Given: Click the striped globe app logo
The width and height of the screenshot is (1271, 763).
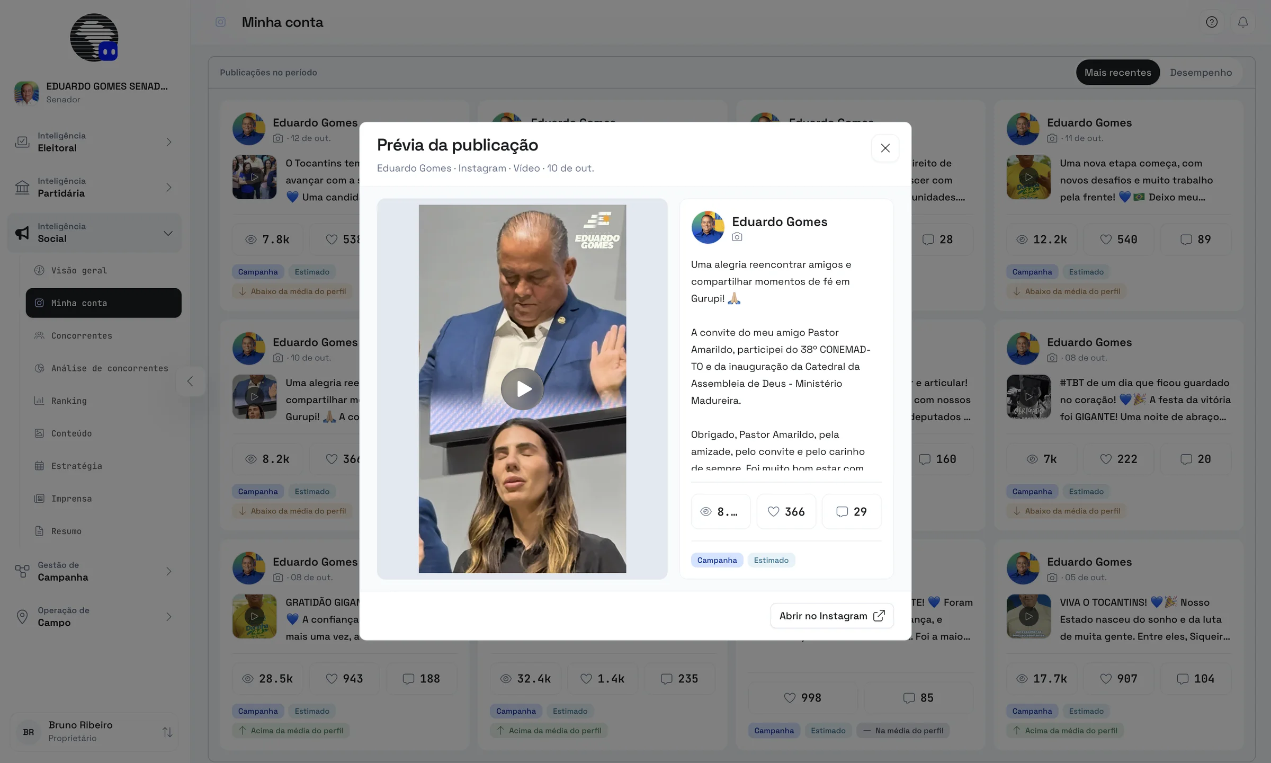Looking at the screenshot, I should tap(94, 38).
